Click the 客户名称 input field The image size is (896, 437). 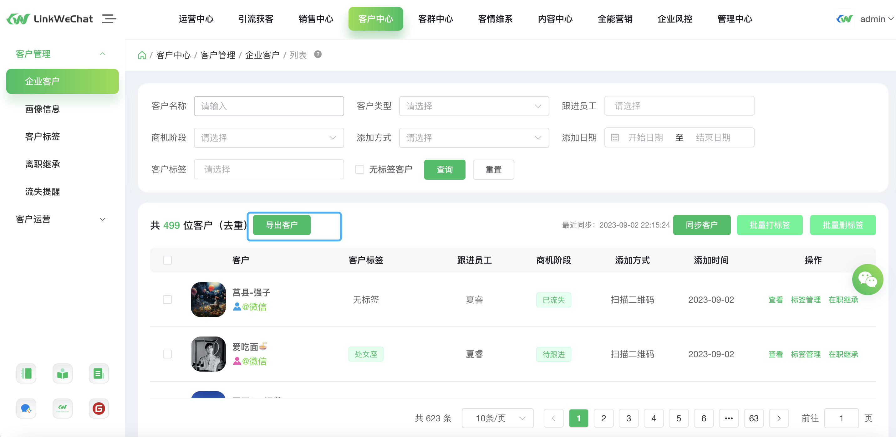[x=268, y=106]
